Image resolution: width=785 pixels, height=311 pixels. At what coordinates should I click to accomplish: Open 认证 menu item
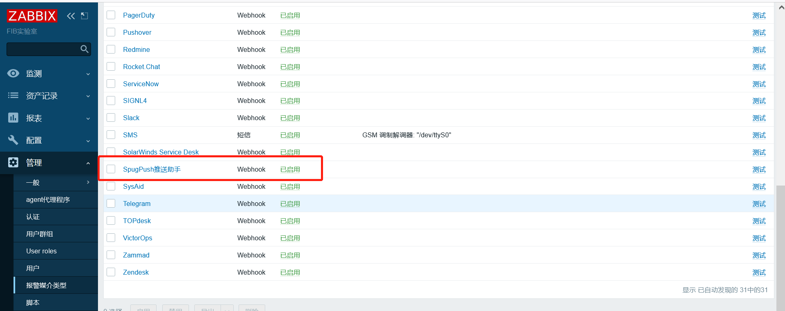pyautogui.click(x=56, y=217)
